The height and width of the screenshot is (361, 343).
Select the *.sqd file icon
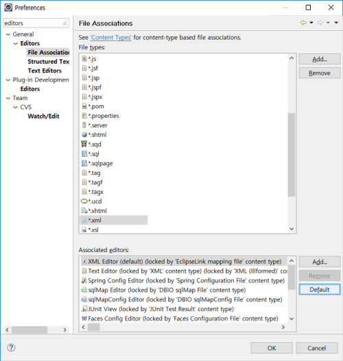point(84,144)
